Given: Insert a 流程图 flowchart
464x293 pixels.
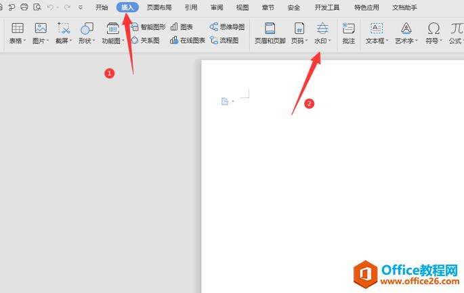Looking at the screenshot, I should click(224, 40).
